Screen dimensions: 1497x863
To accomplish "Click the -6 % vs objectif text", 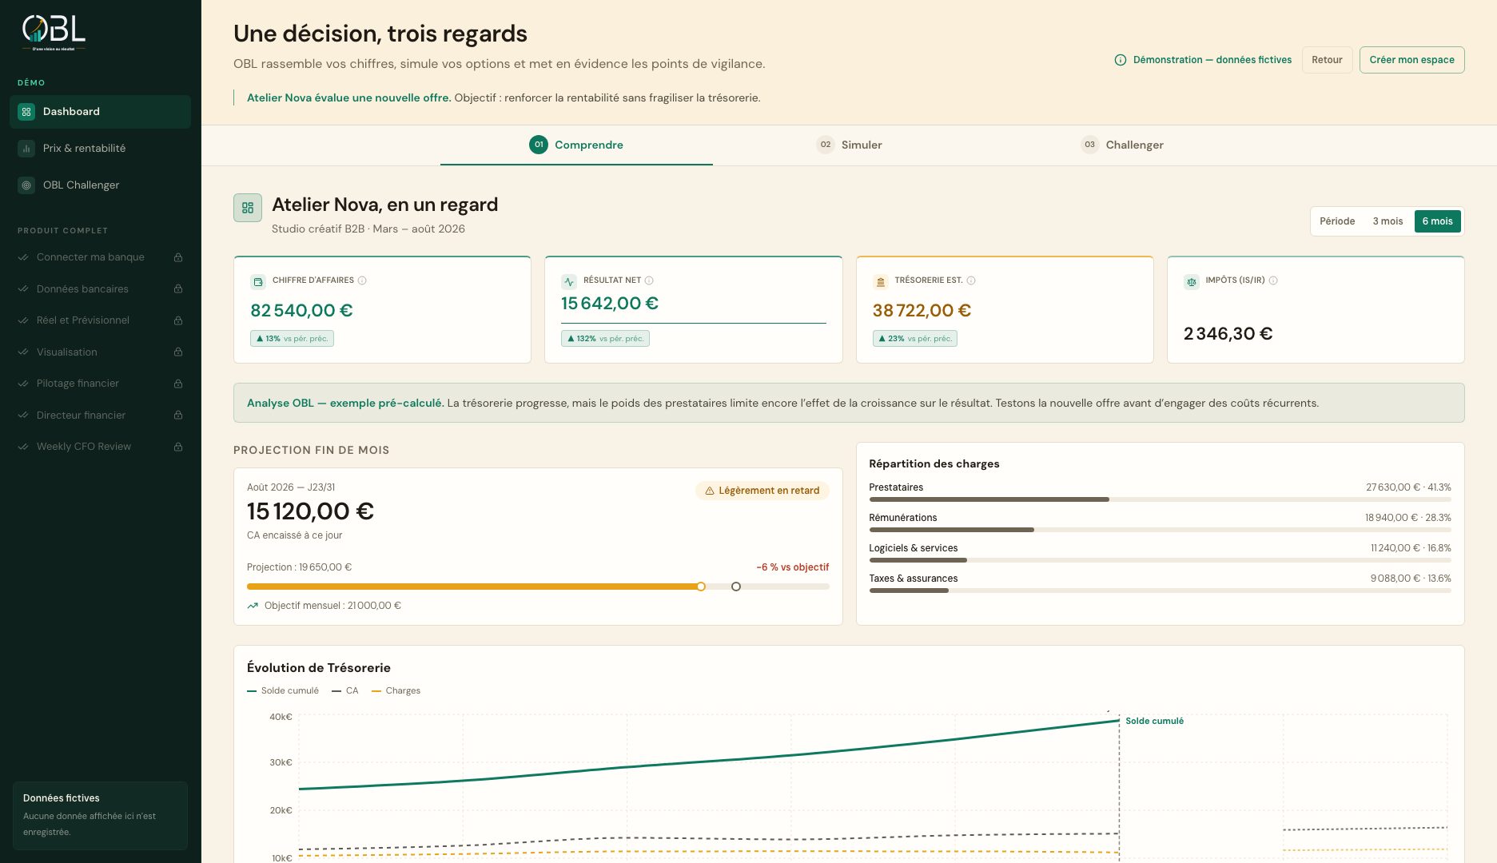I will [x=793, y=567].
